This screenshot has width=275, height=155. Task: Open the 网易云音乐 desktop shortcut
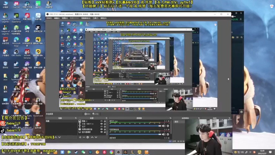click(x=27, y=17)
